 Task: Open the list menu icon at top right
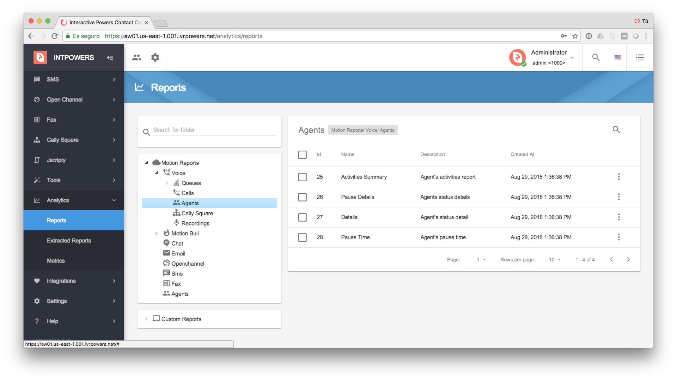[x=640, y=58]
